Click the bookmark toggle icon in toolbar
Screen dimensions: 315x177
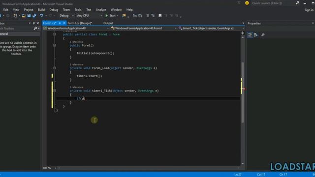pyautogui.click(x=160, y=16)
